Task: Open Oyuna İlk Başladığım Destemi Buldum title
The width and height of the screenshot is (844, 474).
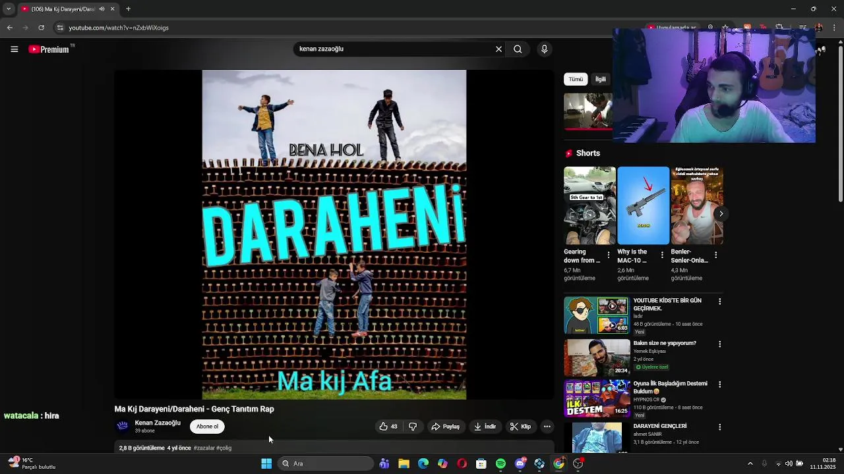Action: click(670, 387)
